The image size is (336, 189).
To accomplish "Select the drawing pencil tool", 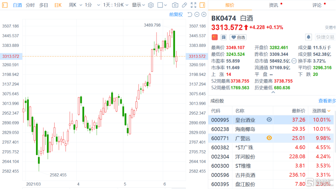I will tap(184, 5).
